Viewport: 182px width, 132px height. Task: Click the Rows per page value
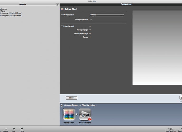[x=90, y=30]
